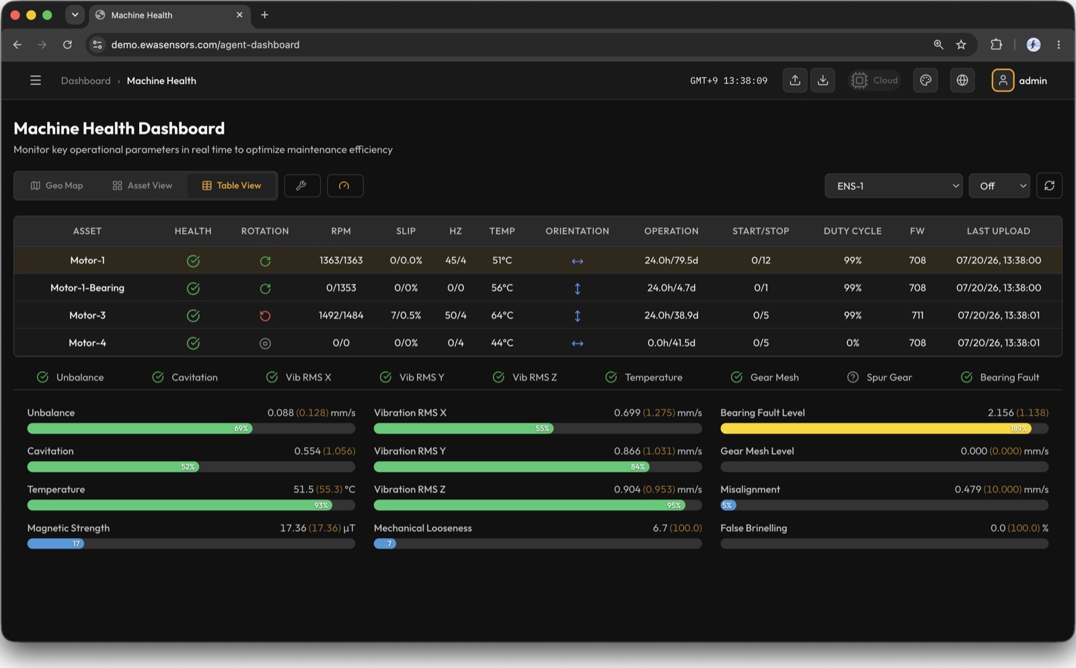The height and width of the screenshot is (668, 1076).
Task: Click the Magnetic Strength blue bar
Action: pos(56,544)
